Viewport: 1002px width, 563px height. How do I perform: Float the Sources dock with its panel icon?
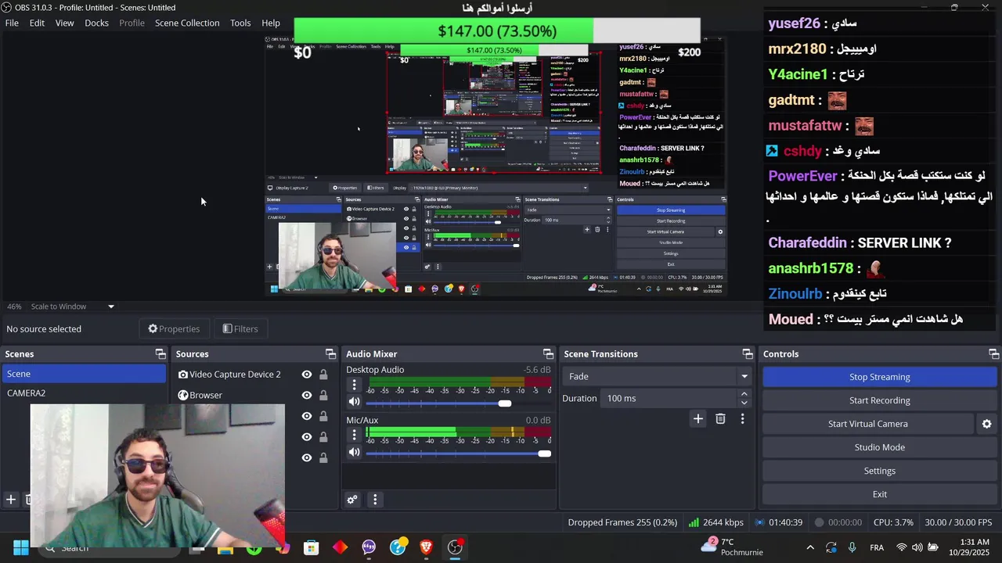[x=330, y=354]
